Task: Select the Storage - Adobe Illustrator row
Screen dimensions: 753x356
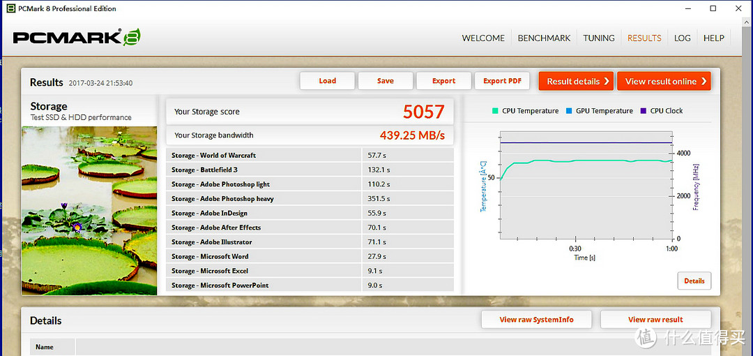Action: point(310,242)
